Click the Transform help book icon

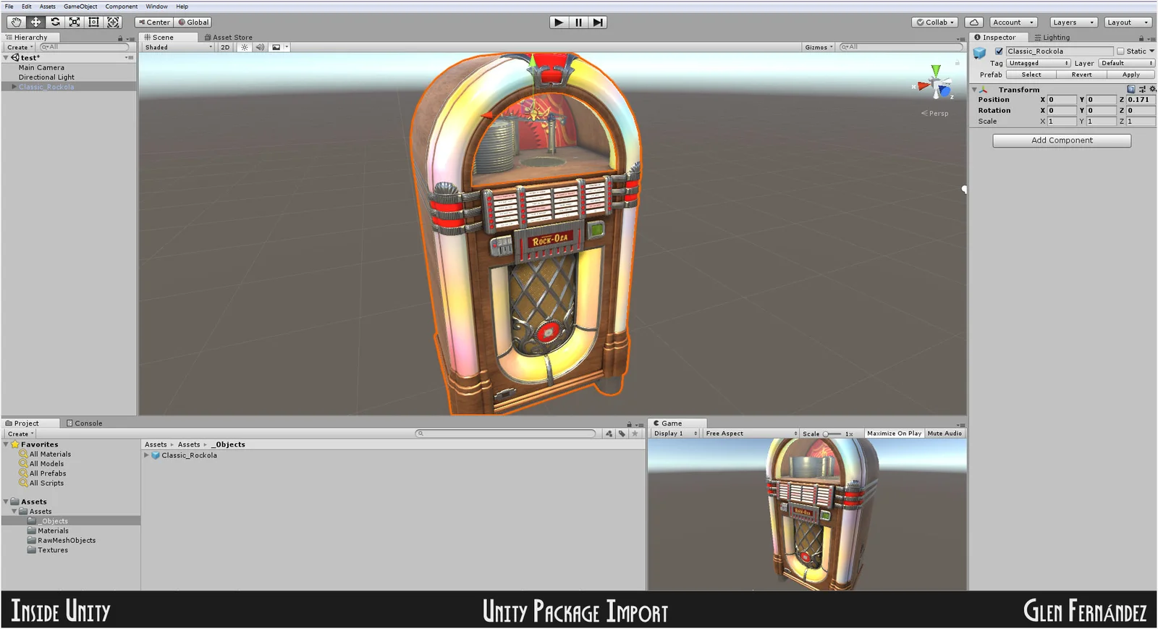pos(1131,90)
